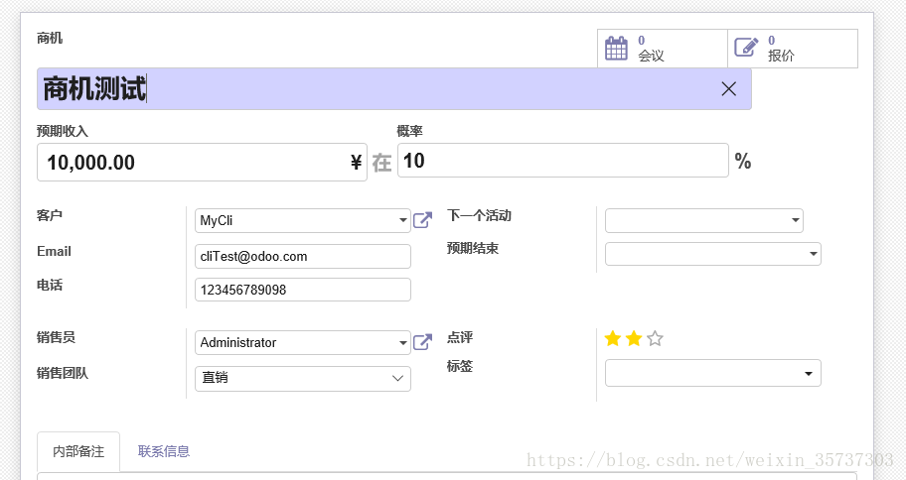Click the 销售员 label
The height and width of the screenshot is (480, 906).
point(56,337)
